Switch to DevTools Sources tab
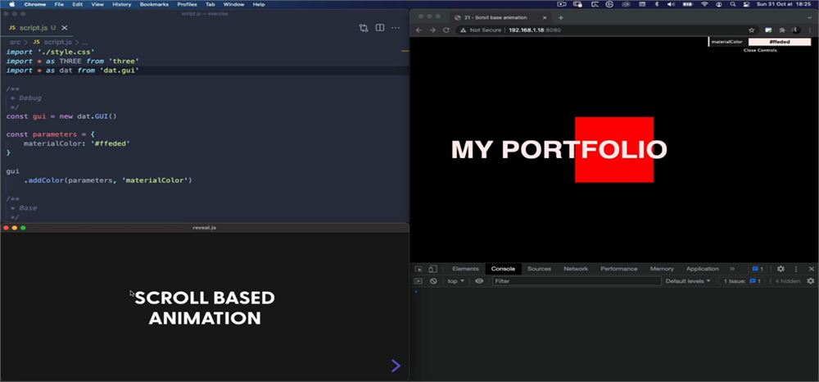The image size is (819, 382). coord(539,269)
